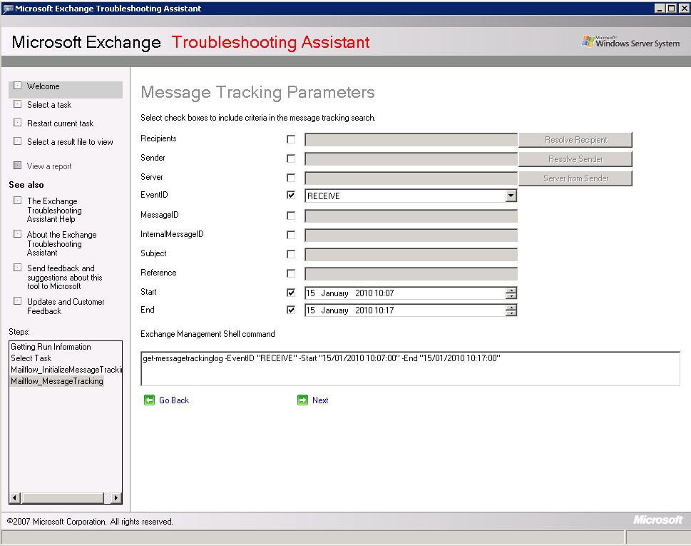Click the bullet icon beside About the Exchange

tap(17, 234)
